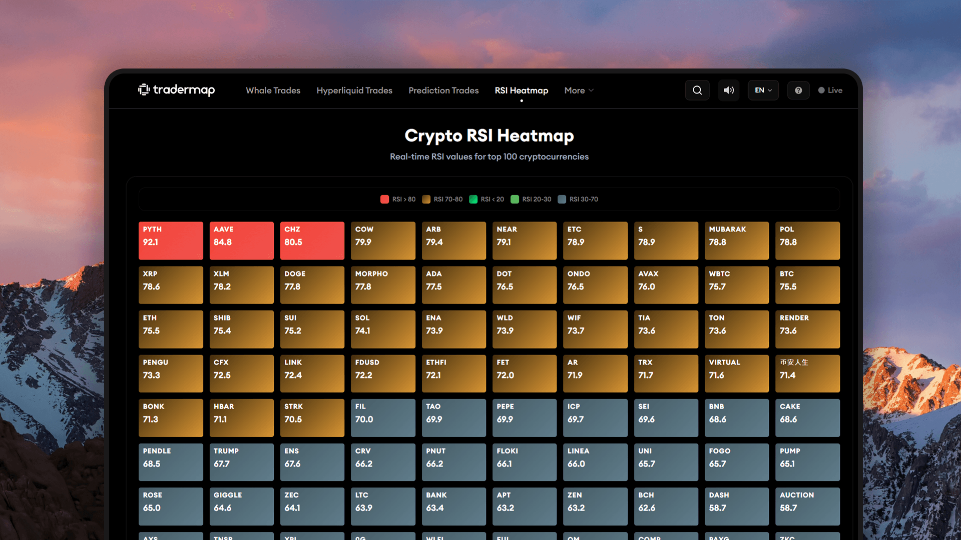Select the Prediction Trades nav item
This screenshot has width=961, height=540.
pos(443,90)
